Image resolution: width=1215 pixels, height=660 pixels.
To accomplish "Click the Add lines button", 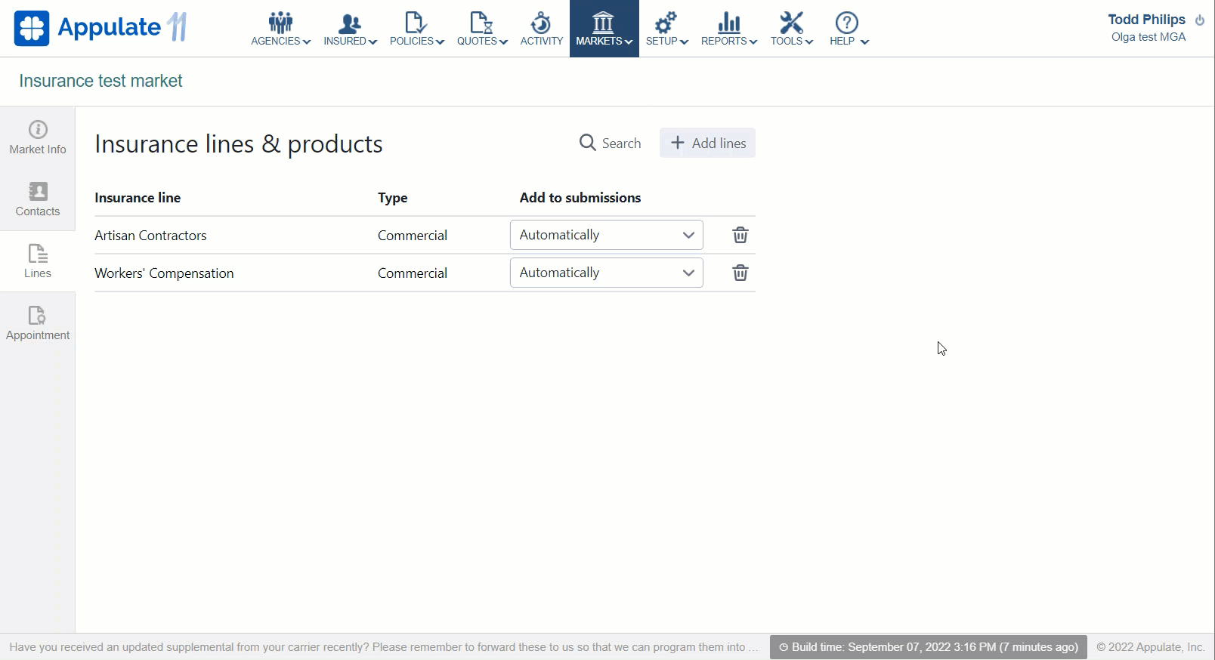I will click(707, 143).
